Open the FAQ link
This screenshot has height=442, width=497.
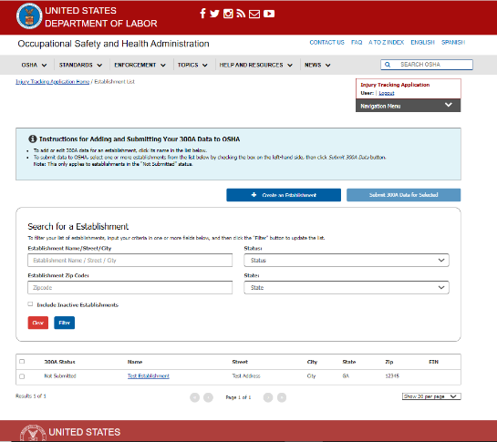357,43
